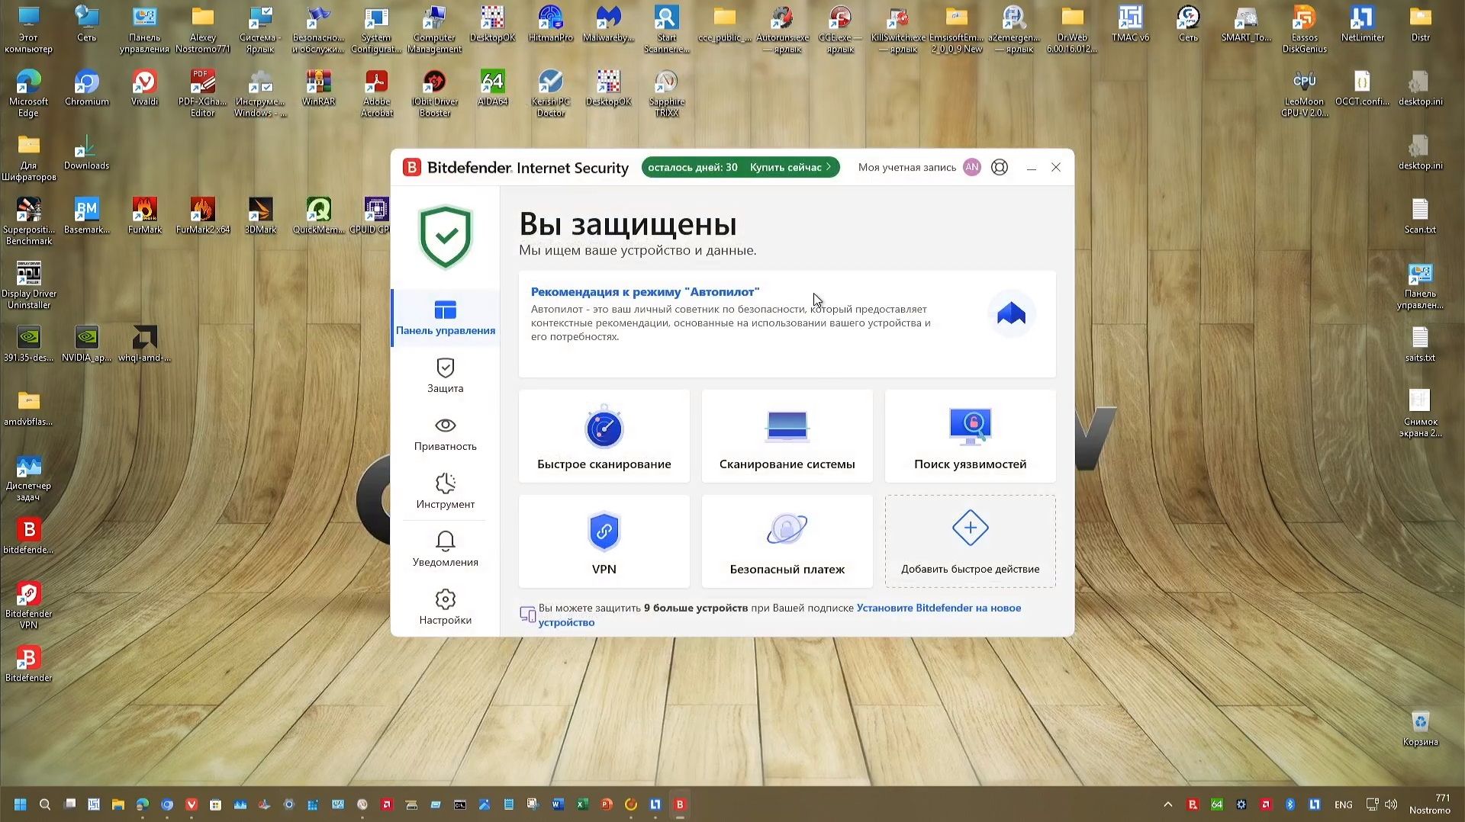Viewport: 1465px width, 822px height.
Task: Open the ENG input language selector
Action: click(x=1342, y=804)
